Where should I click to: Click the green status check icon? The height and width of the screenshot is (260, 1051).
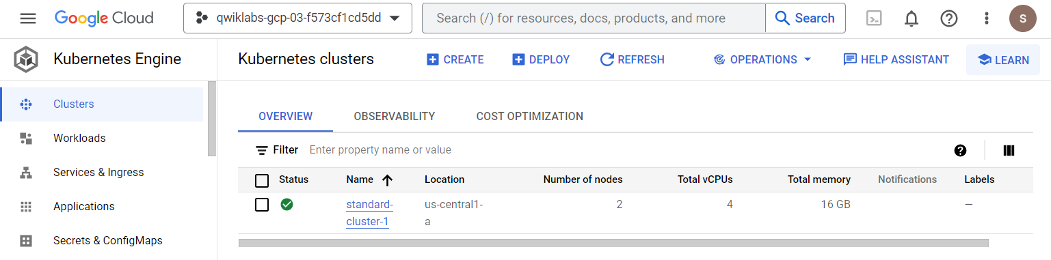pos(287,204)
